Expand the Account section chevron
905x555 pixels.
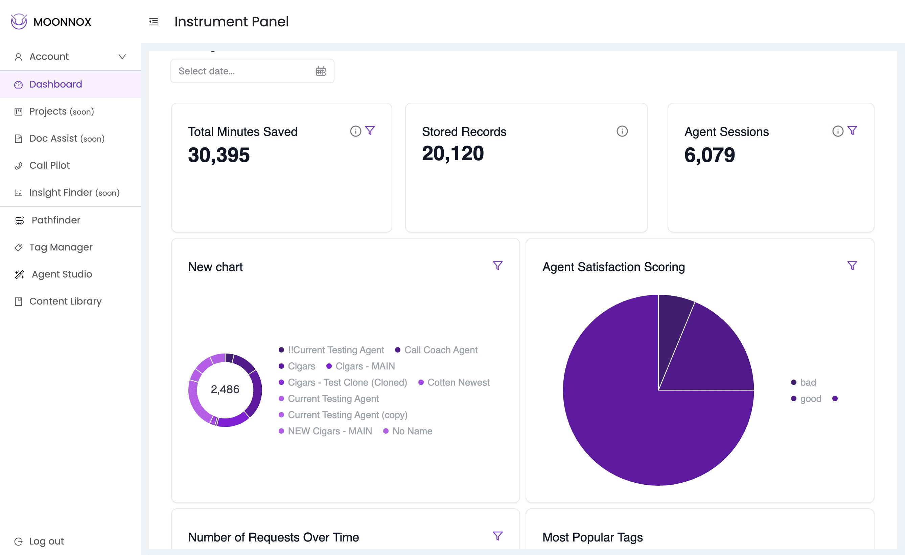(x=123, y=56)
